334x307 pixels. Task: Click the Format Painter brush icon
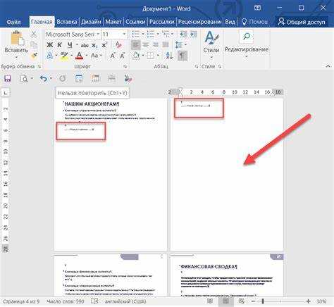tap(34, 56)
